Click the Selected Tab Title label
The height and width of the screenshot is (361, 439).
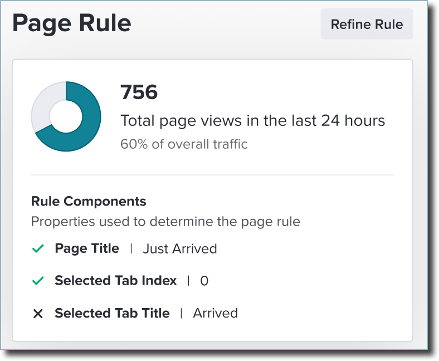point(112,313)
